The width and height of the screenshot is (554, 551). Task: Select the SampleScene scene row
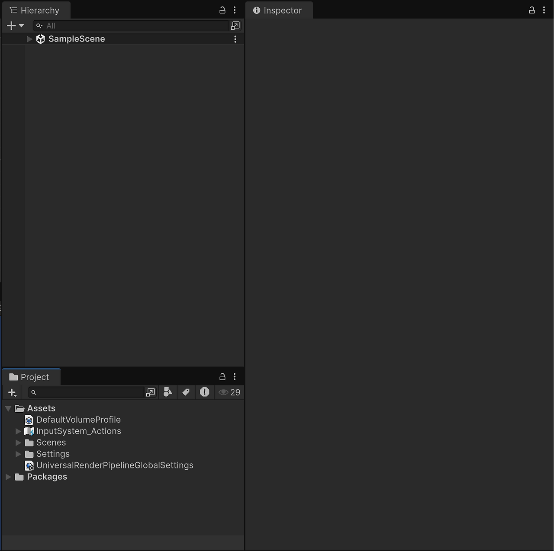(123, 39)
